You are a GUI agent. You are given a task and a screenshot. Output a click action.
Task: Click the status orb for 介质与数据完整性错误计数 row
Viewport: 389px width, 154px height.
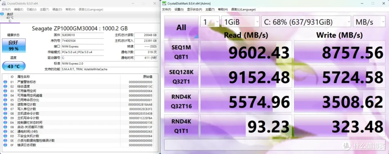(5, 140)
